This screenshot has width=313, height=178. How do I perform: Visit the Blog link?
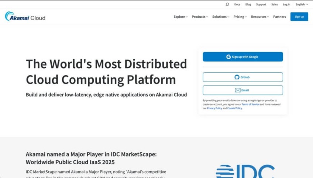tap(248, 4)
